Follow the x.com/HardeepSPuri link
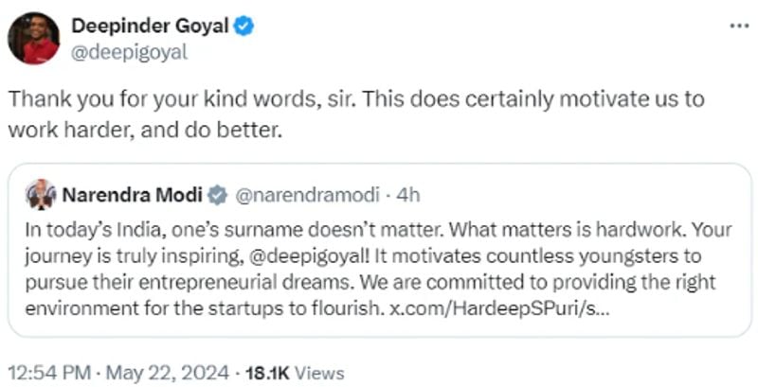The height and width of the screenshot is (387, 758). point(500,308)
